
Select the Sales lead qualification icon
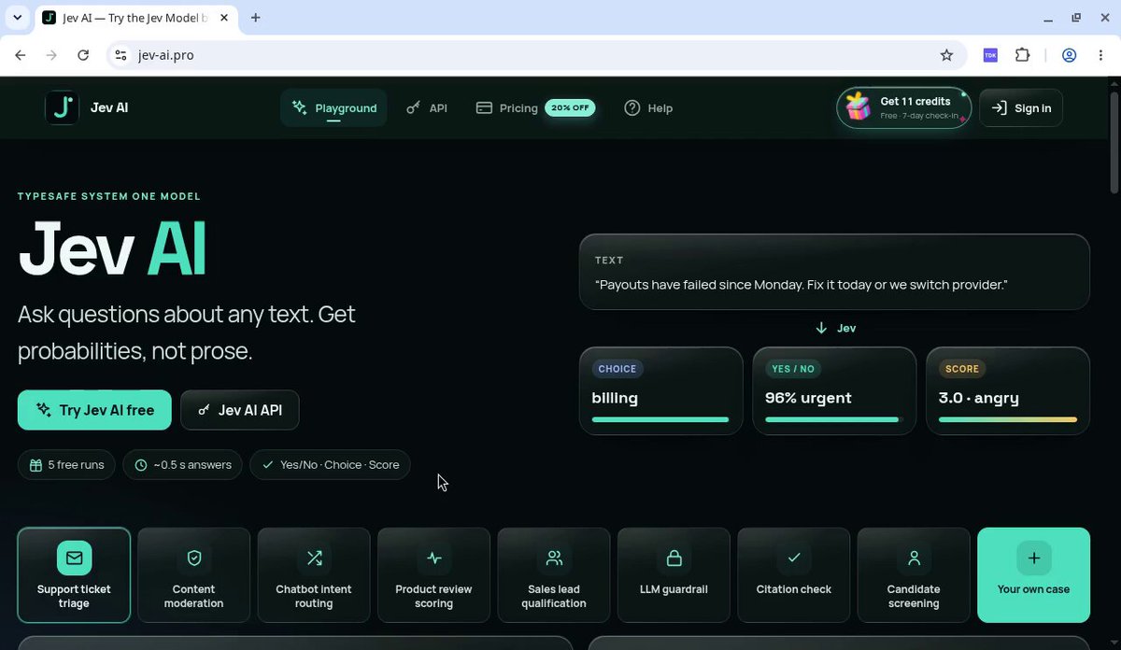(x=554, y=558)
